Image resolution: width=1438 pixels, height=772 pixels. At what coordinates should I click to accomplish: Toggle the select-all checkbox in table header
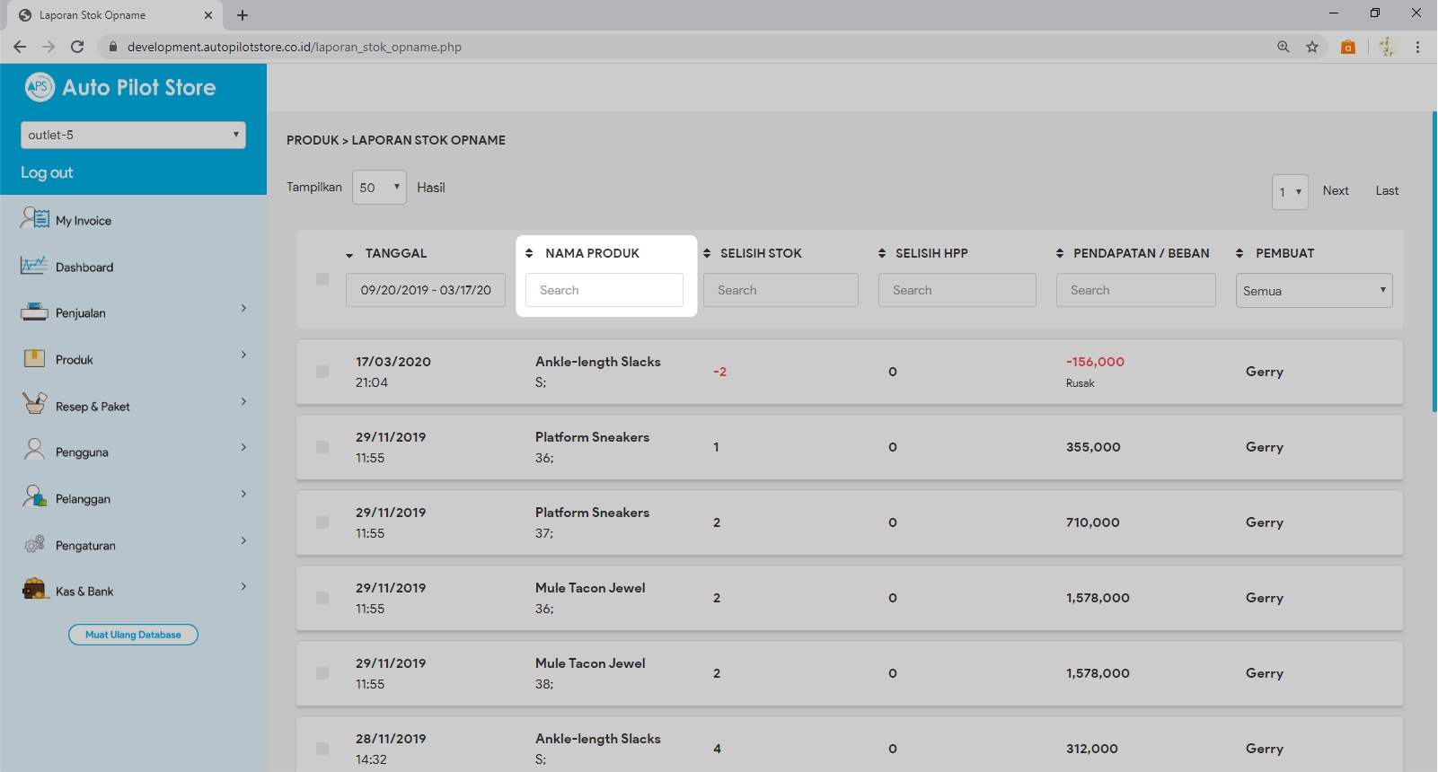tap(322, 279)
